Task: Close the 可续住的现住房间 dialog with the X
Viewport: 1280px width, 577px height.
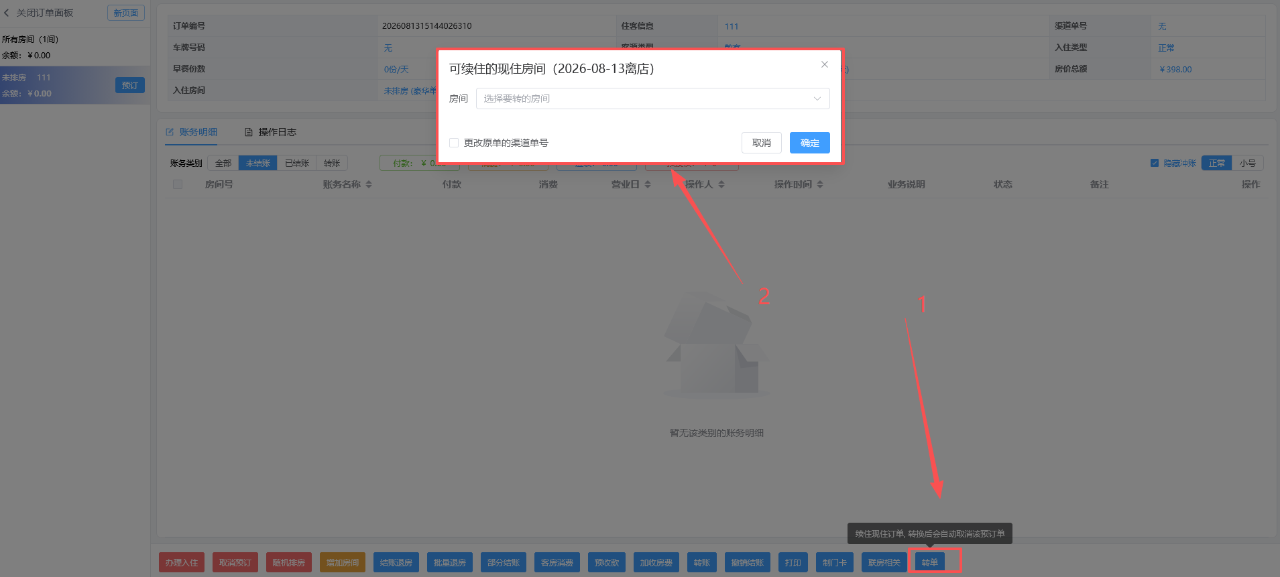Action: [825, 64]
